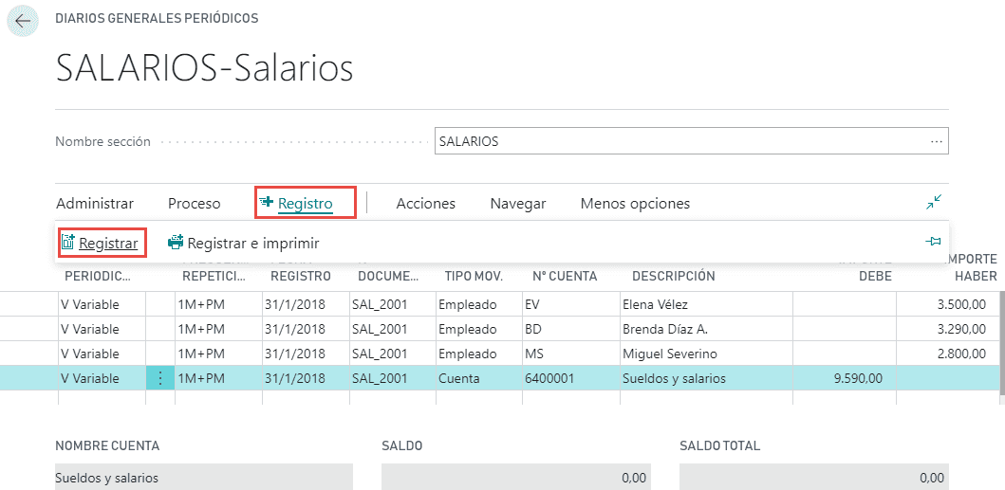1005x490 pixels.
Task: Click V Variable cell in Brenda Díaz row
Action: pos(102,329)
